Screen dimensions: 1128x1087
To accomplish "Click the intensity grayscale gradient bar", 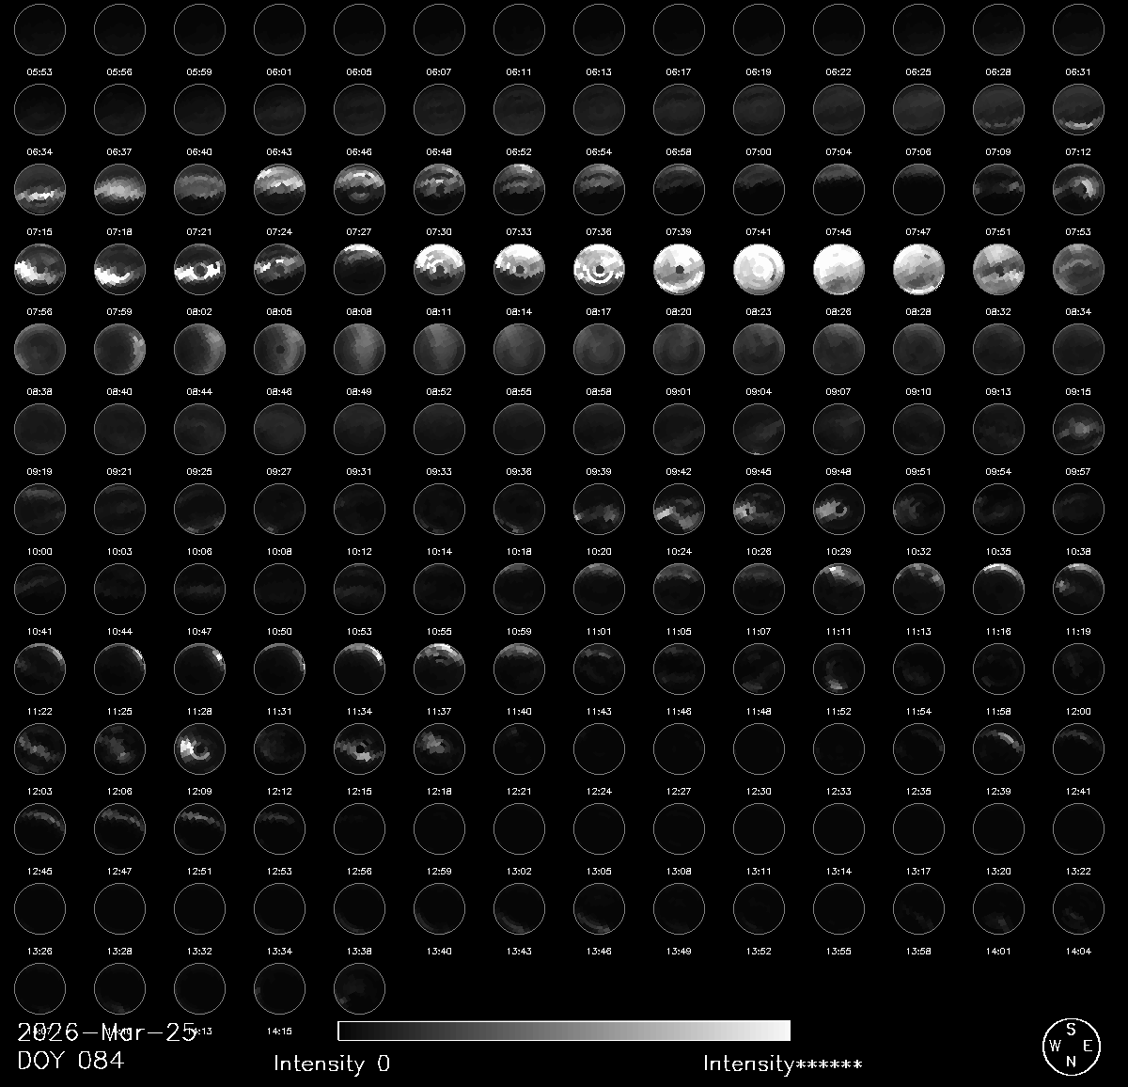I will pyautogui.click(x=563, y=1031).
